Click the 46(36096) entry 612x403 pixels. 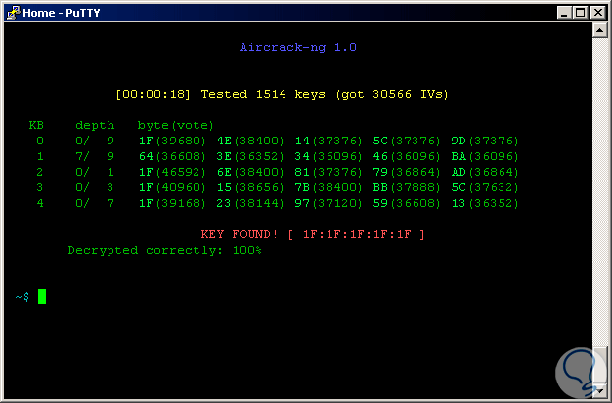407,156
